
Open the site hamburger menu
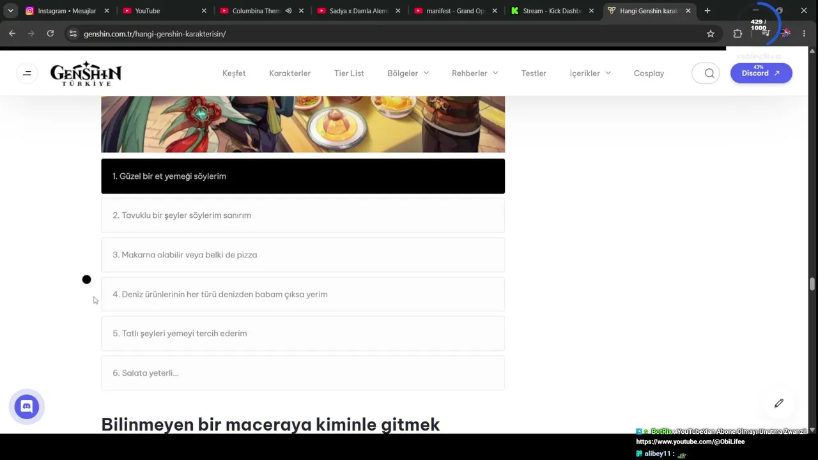click(27, 73)
